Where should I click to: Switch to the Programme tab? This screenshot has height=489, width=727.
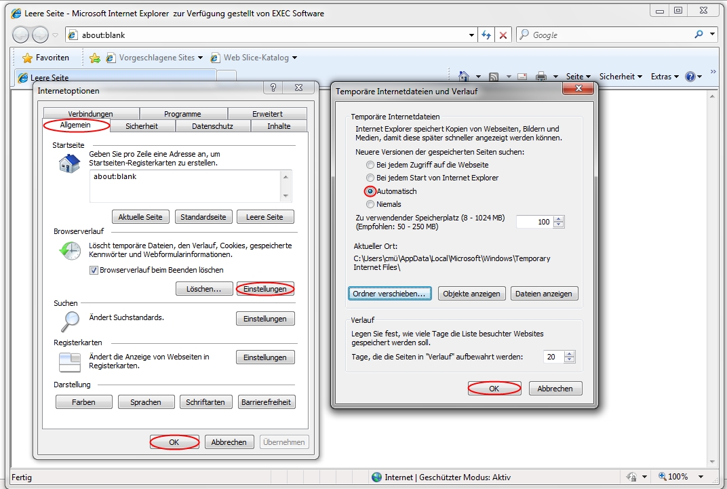pyautogui.click(x=182, y=114)
